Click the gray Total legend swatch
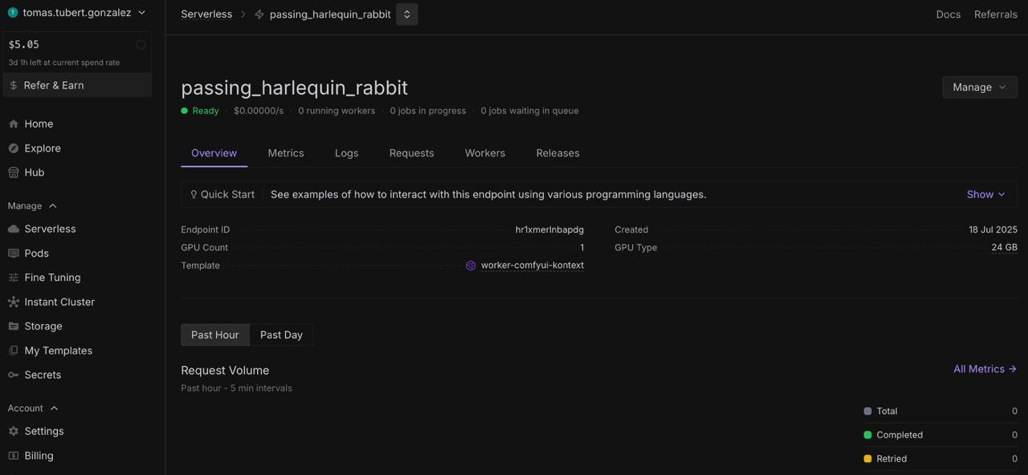The image size is (1028, 475). 867,411
